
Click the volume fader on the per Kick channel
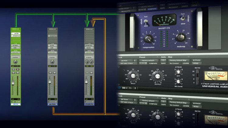(x=50, y=81)
